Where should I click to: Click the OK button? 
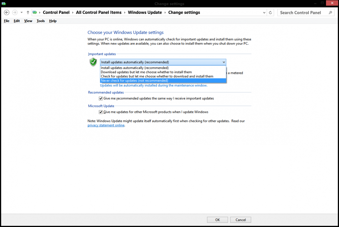click(217, 220)
